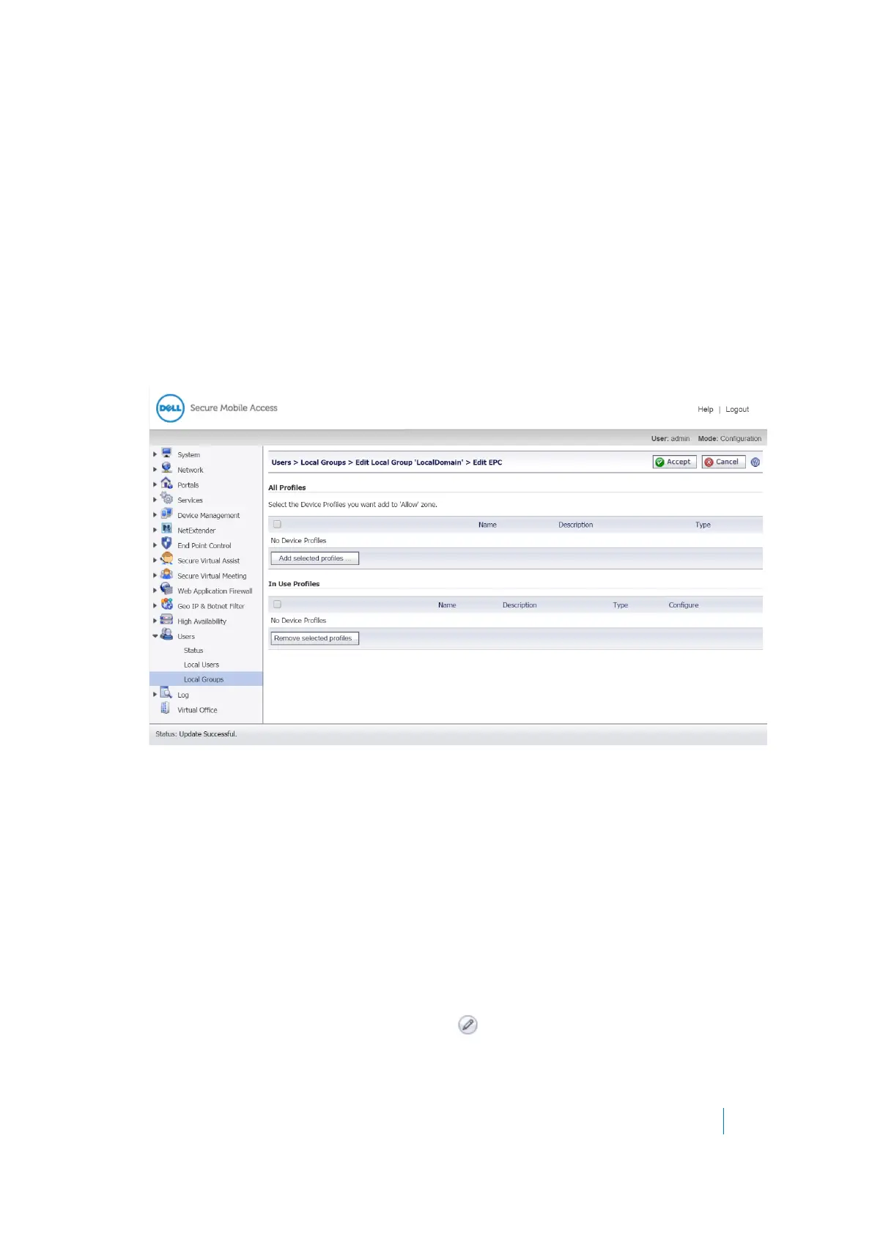Open the Local Users submenu item
The height and width of the screenshot is (1234, 872).
[202, 665]
